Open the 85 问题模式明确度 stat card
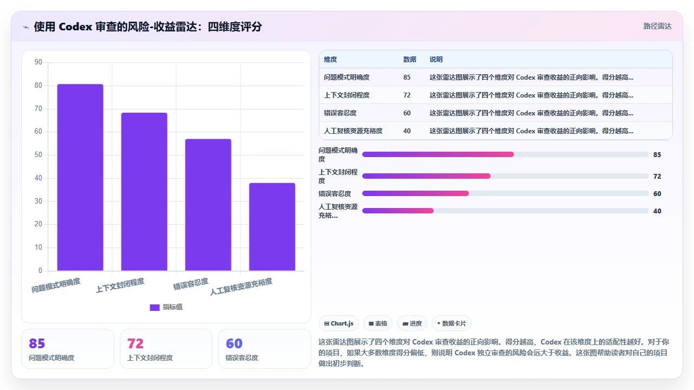Viewport: 694px width, 390px height. (68, 349)
